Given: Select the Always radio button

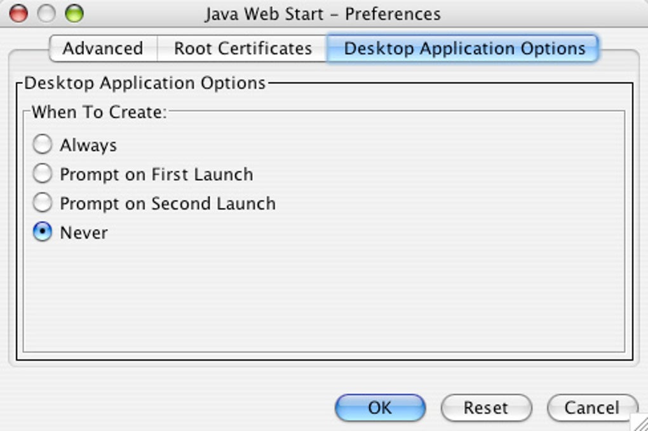Looking at the screenshot, I should tap(42, 145).
